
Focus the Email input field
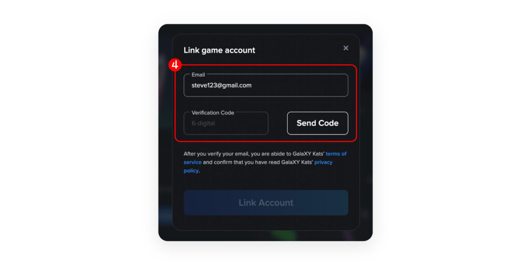coord(266,85)
